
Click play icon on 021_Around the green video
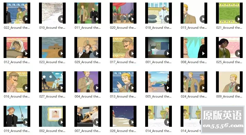pos(238,19)
